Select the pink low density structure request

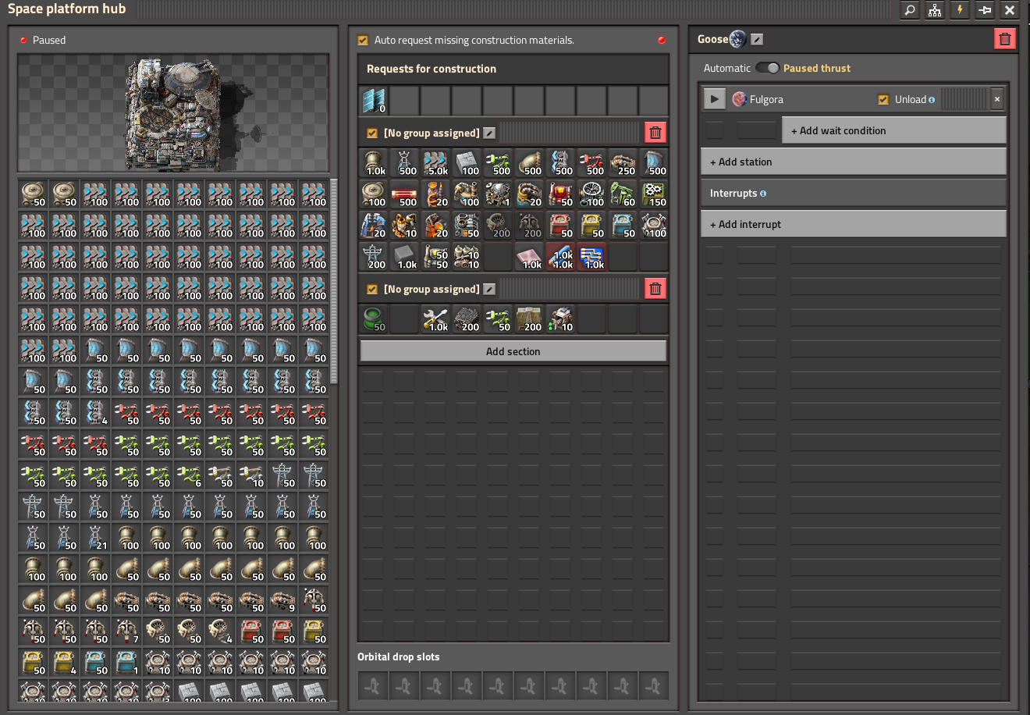(x=529, y=257)
